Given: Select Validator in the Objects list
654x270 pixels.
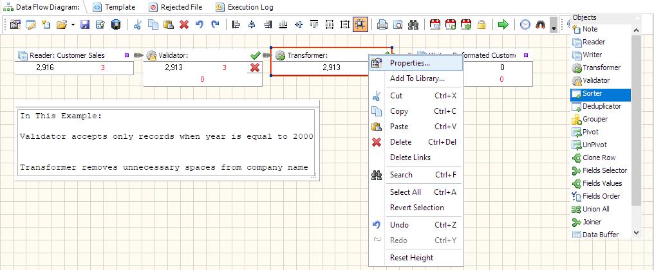Looking at the screenshot, I should tap(601, 80).
